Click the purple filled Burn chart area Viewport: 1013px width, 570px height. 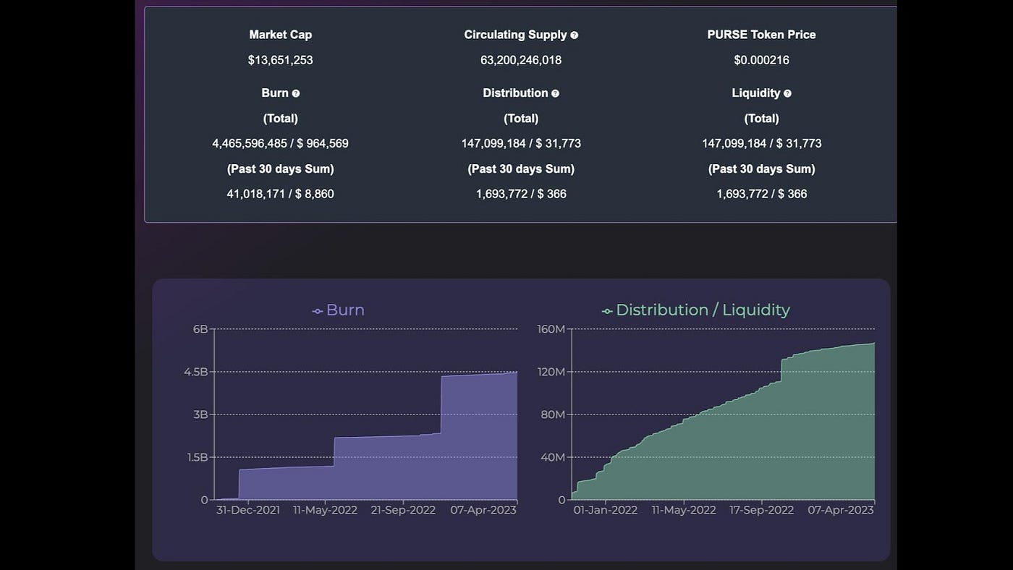[420, 470]
